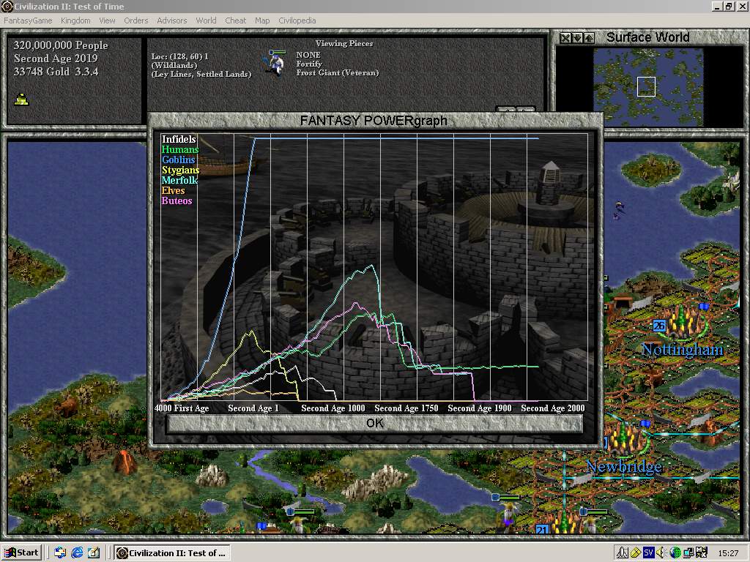Viewport: 750px width, 562px height.
Task: Click the Newbridge city label
Action: [x=624, y=466]
